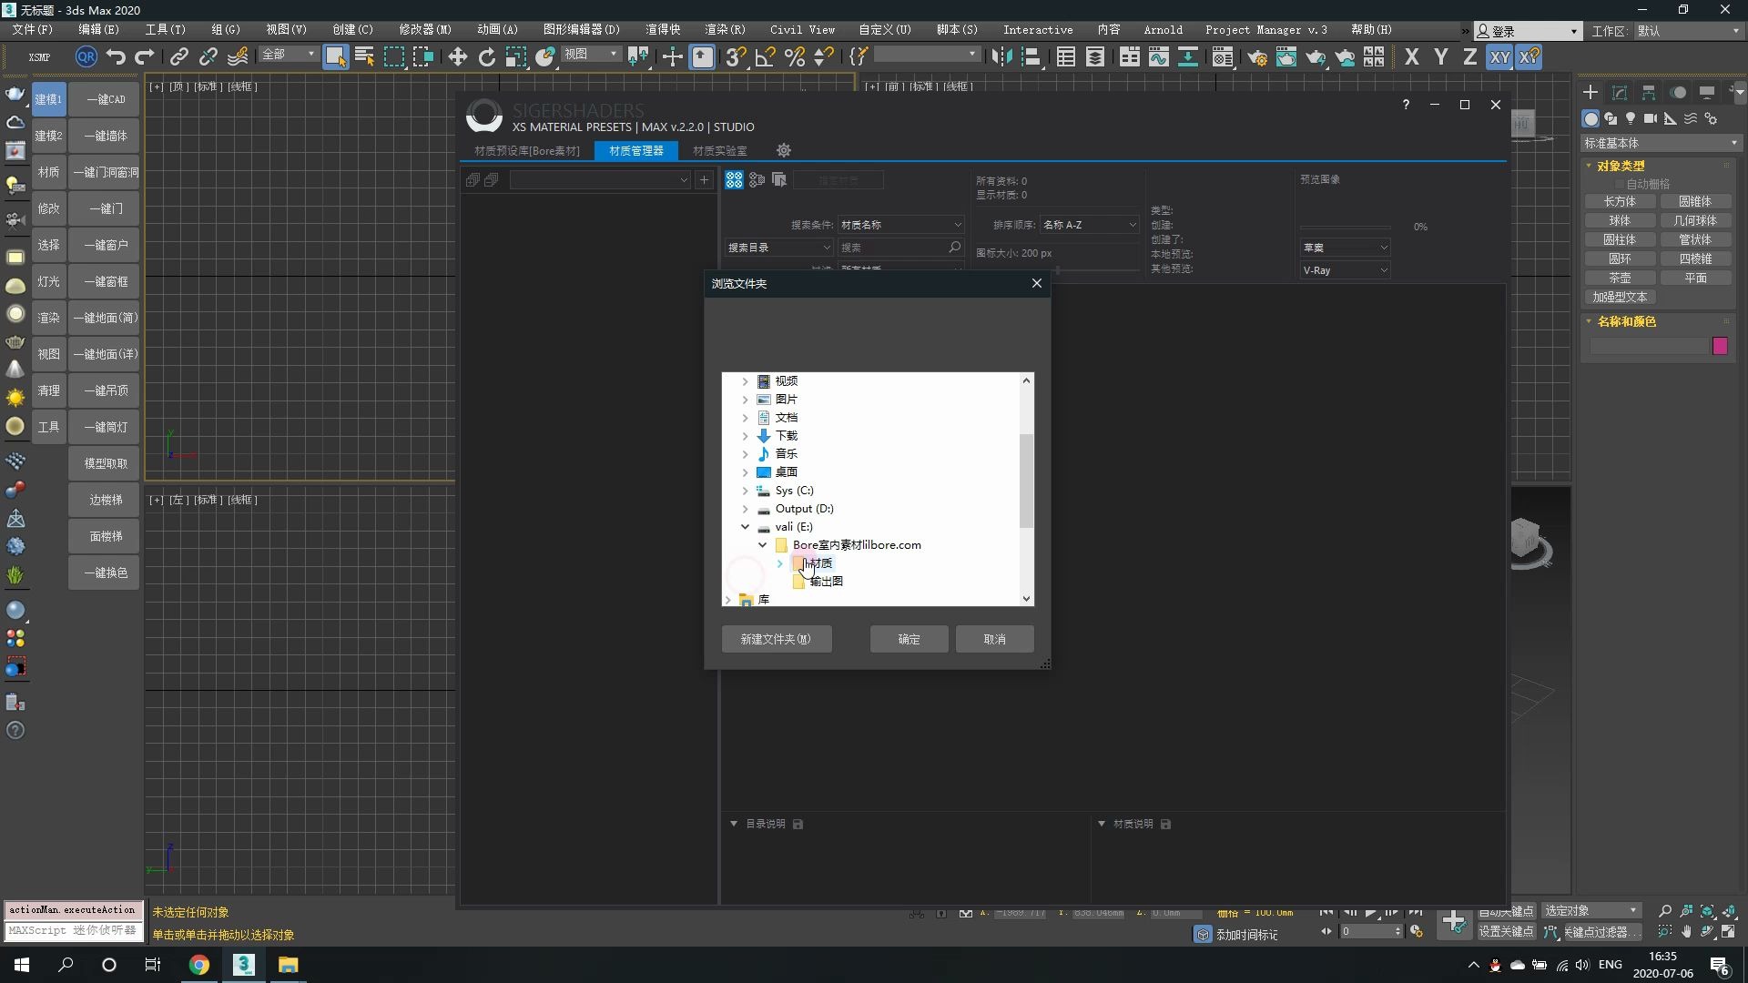
Task: Expand the 材质 folder node
Action: click(779, 563)
